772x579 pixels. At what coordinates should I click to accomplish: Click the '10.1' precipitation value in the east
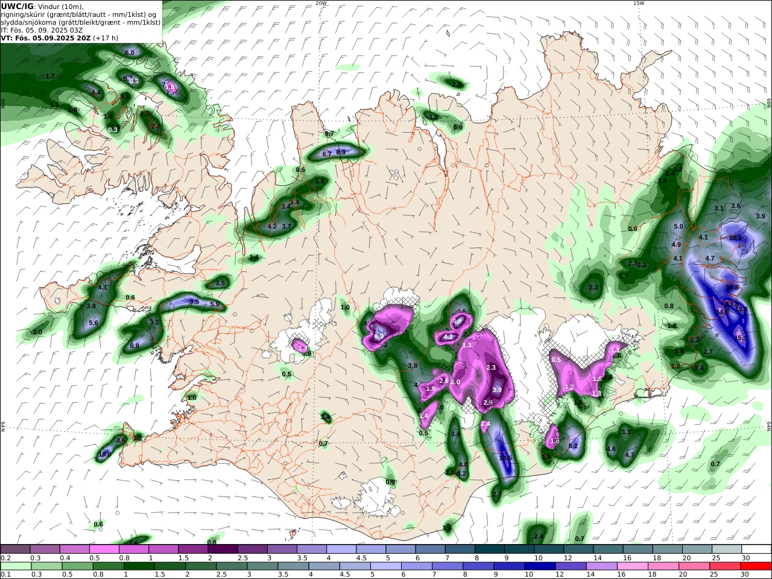735,238
